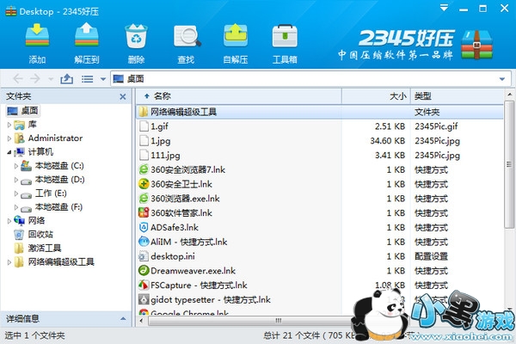Expand 网络编辑超级工具 in the folder tree
This screenshot has width=516, height=344.
(9, 262)
